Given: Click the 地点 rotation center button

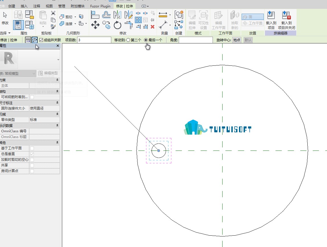Looking at the screenshot, I should [237, 40].
